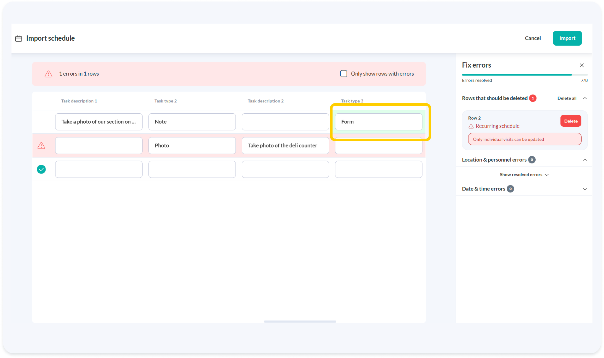Enable Only show rows with errors checkbox
Image resolution: width=604 pixels, height=358 pixels.
click(344, 74)
